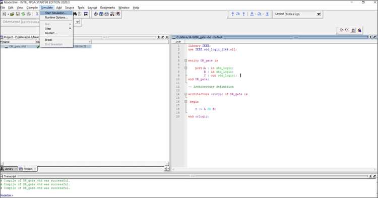Click the Step Into arrow icon

point(233,14)
